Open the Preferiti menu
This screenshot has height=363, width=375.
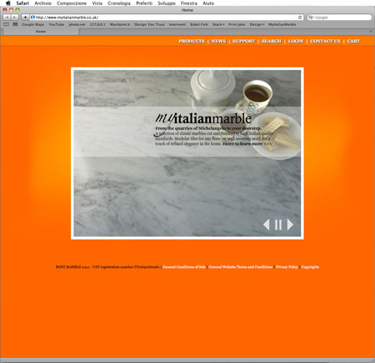144,3
